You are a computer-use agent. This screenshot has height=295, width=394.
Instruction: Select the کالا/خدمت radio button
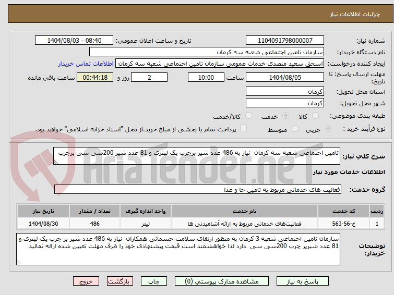coord(248,116)
